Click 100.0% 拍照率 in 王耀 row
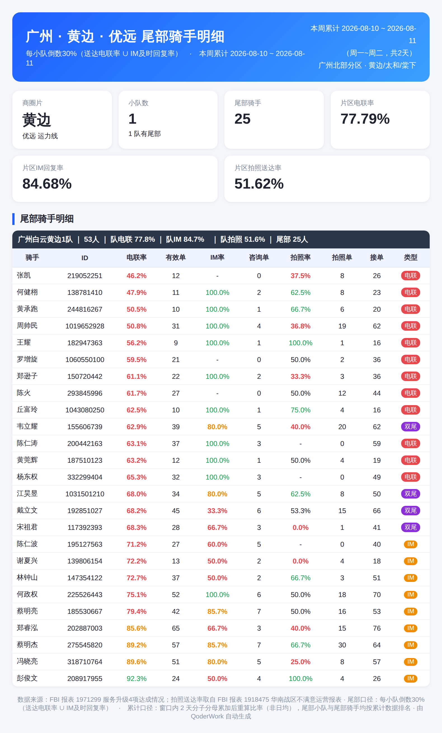442x733 pixels. [x=300, y=343]
